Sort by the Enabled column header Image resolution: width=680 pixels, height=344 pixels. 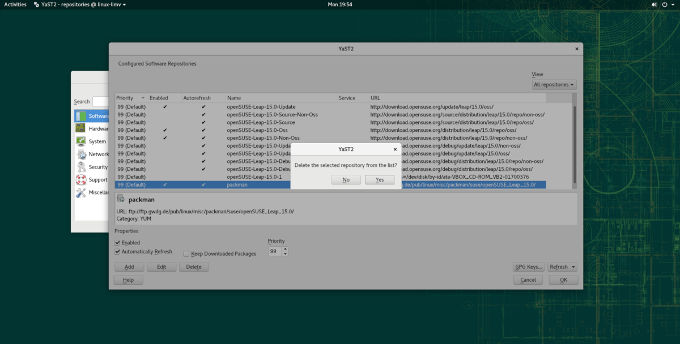pyautogui.click(x=165, y=98)
